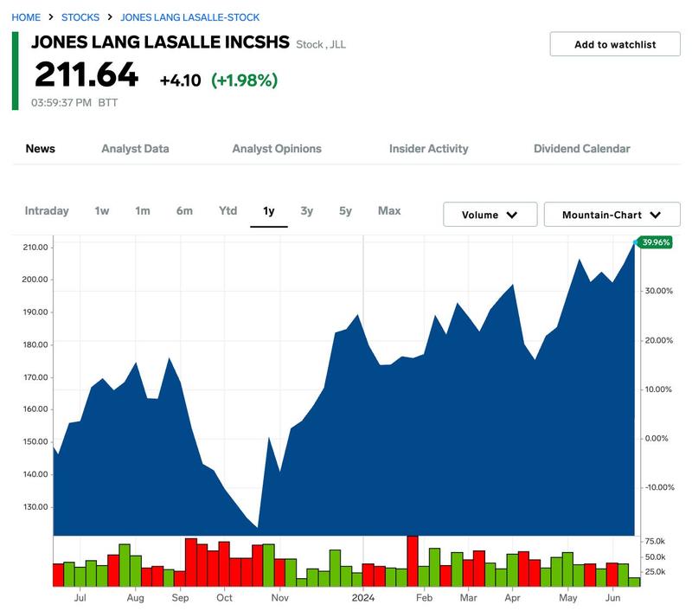The width and height of the screenshot is (692, 611).
Task: Click the stock price 211.64
Action: tap(86, 74)
